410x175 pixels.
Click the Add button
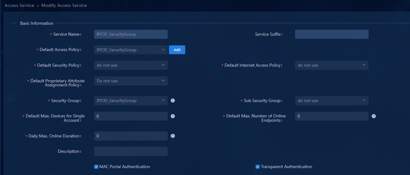click(177, 50)
